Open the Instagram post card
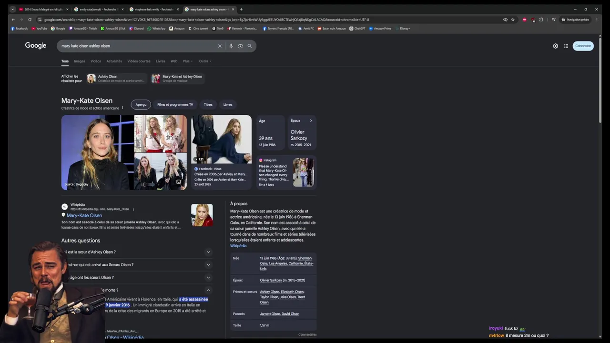This screenshot has height=343, width=610. (286, 172)
